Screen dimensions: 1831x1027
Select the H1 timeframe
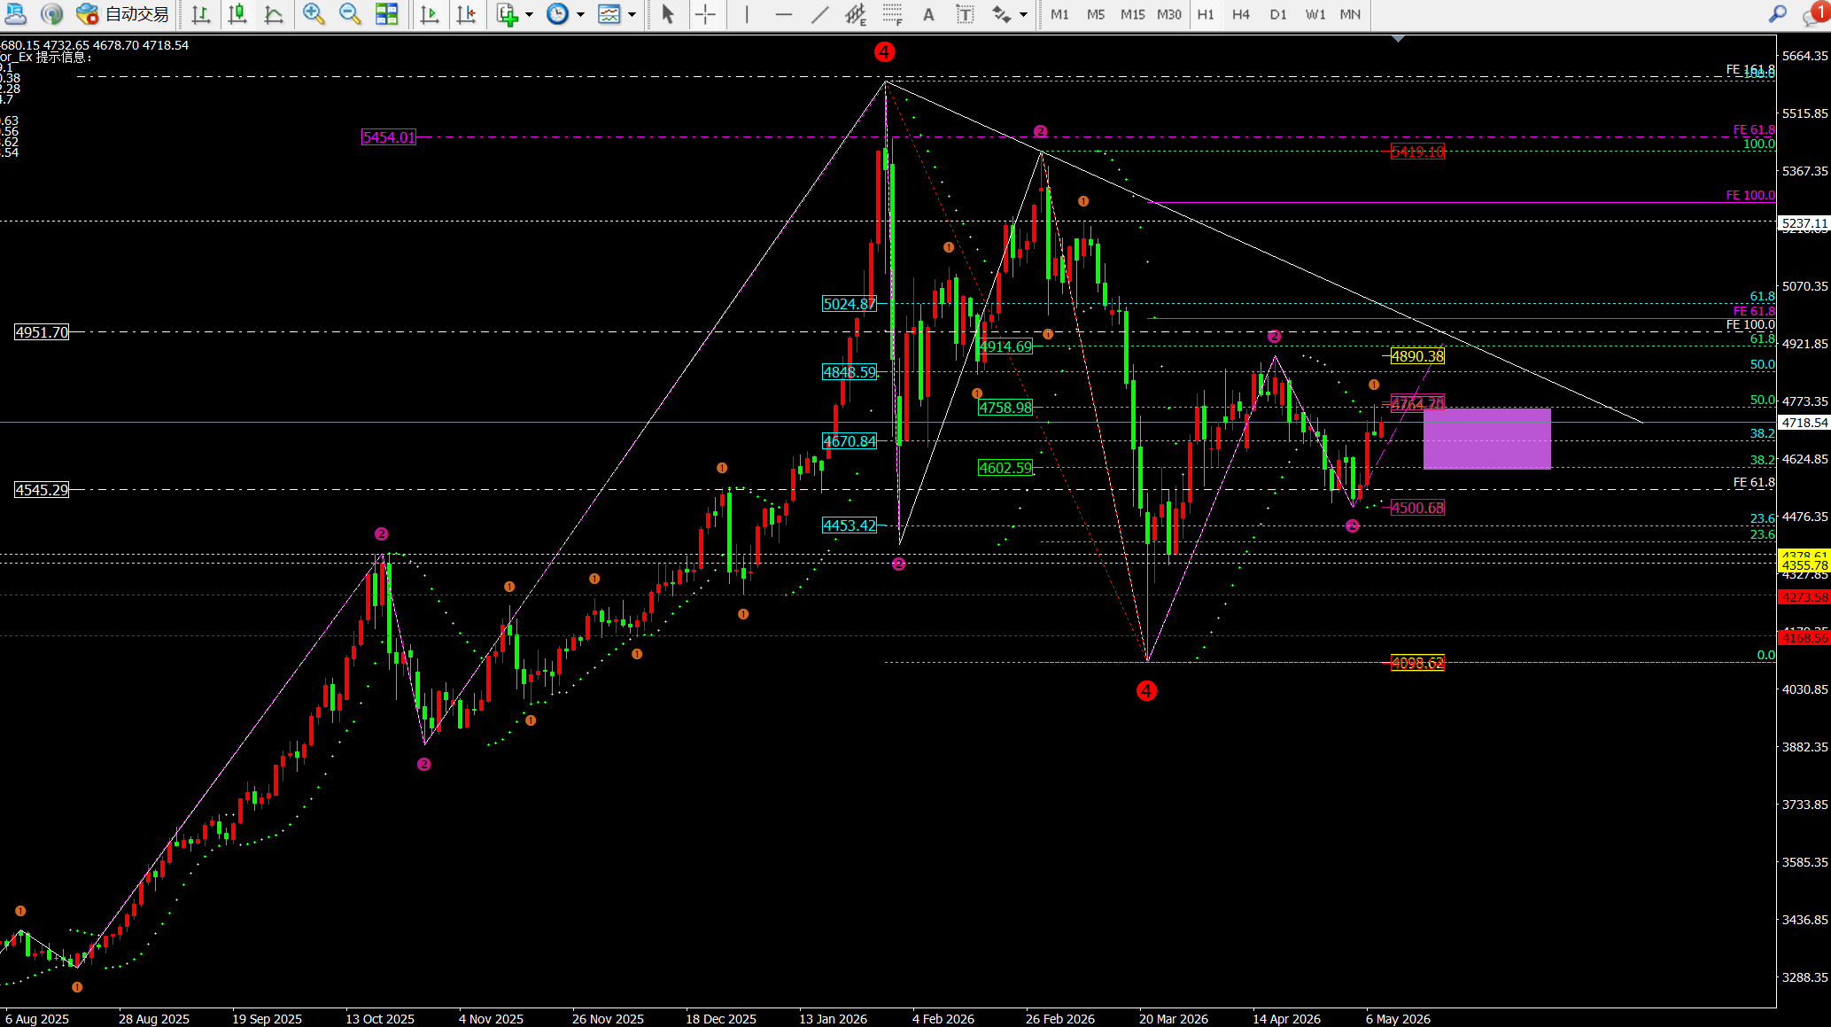click(x=1206, y=14)
